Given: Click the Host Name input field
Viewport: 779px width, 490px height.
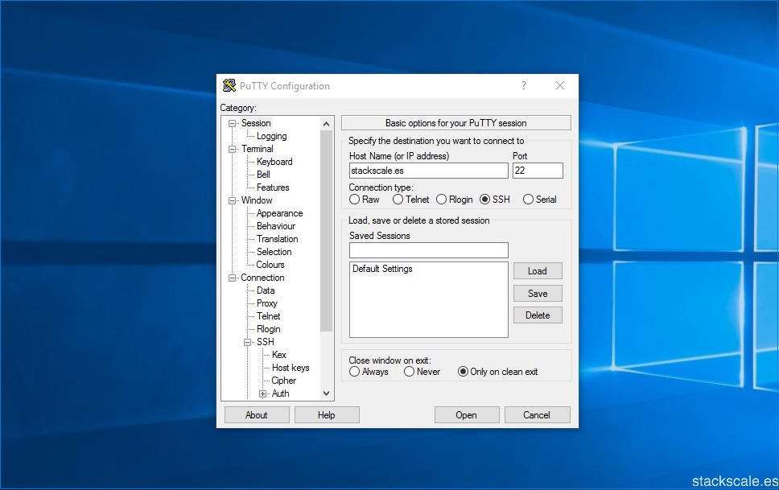Looking at the screenshot, I should pyautogui.click(x=428, y=171).
